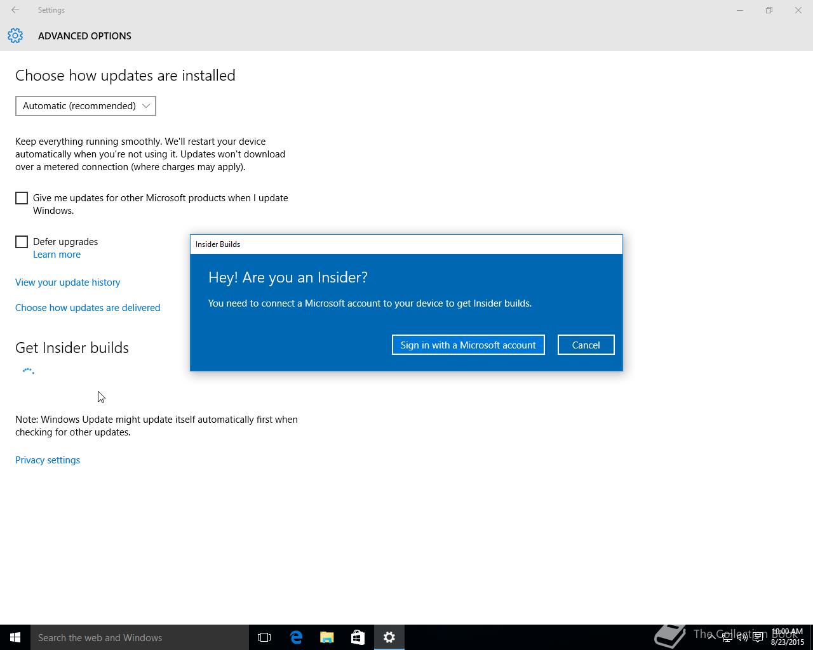Open the Store from the taskbar
Image resolution: width=813 pixels, height=650 pixels.
pos(358,637)
